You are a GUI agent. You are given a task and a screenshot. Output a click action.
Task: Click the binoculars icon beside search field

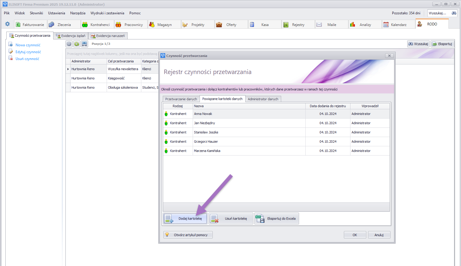coord(454,13)
